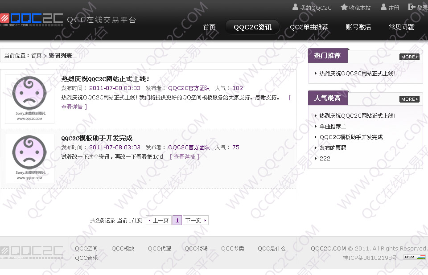Select page number 1 in pagination

177,220
